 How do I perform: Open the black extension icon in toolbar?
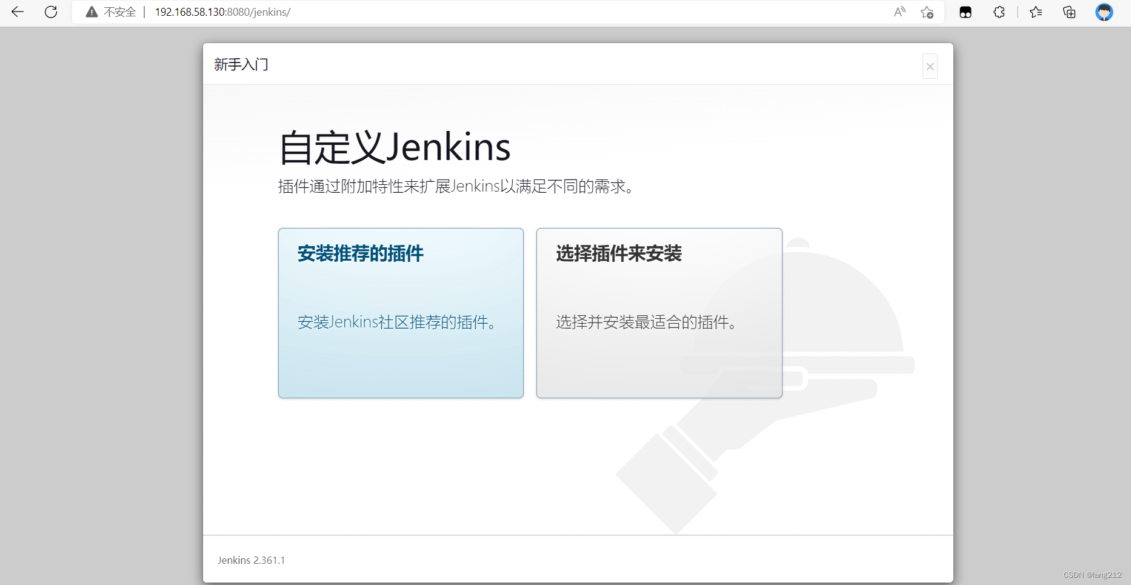coord(966,12)
